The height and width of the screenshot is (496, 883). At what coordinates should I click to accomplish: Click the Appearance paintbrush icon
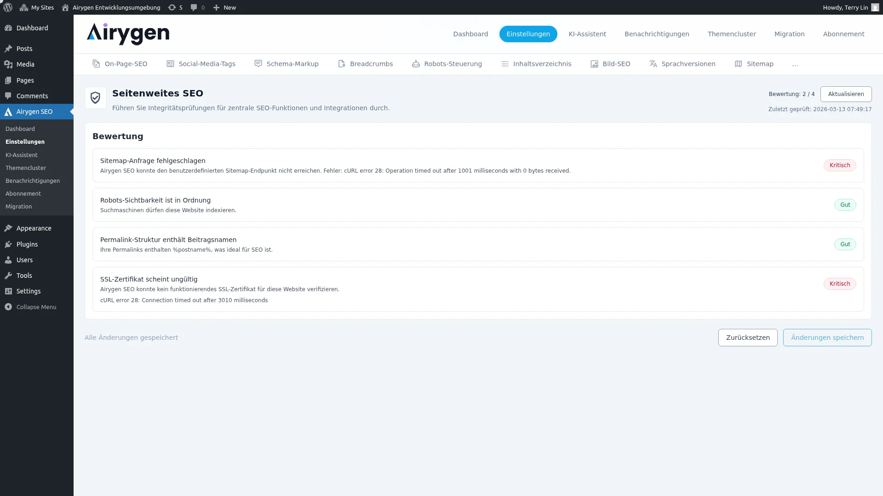click(x=8, y=228)
